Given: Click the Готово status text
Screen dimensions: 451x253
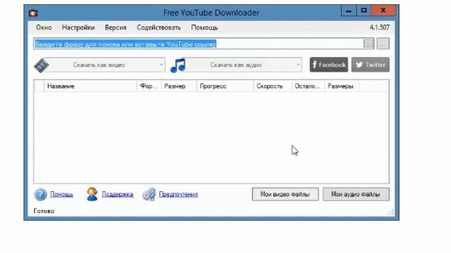Looking at the screenshot, I should point(44,211).
